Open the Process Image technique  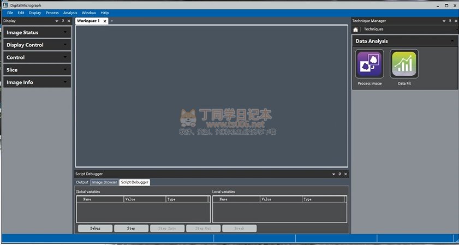point(369,64)
